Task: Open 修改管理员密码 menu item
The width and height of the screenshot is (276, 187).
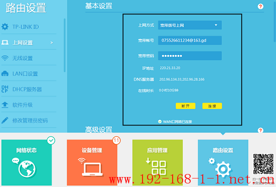Action: tap(29, 120)
